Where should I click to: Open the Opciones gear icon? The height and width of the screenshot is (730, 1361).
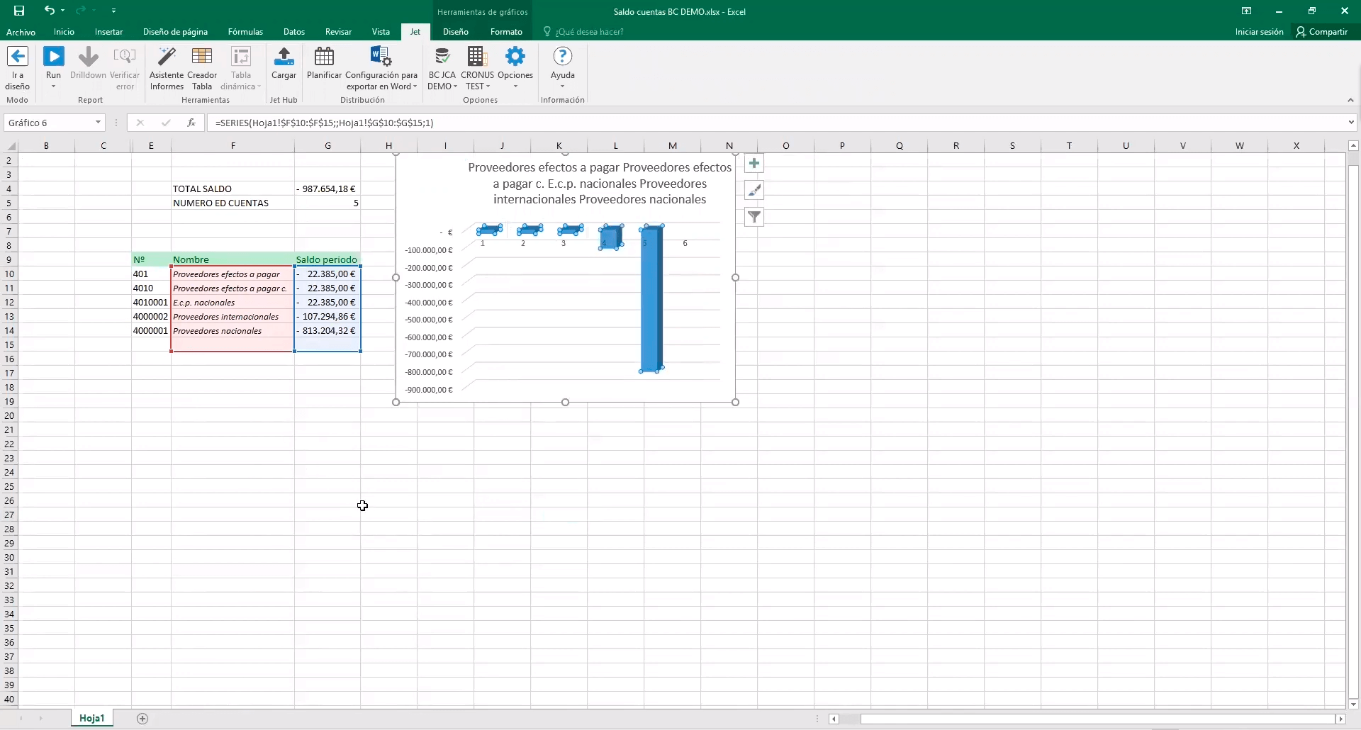[x=515, y=57]
